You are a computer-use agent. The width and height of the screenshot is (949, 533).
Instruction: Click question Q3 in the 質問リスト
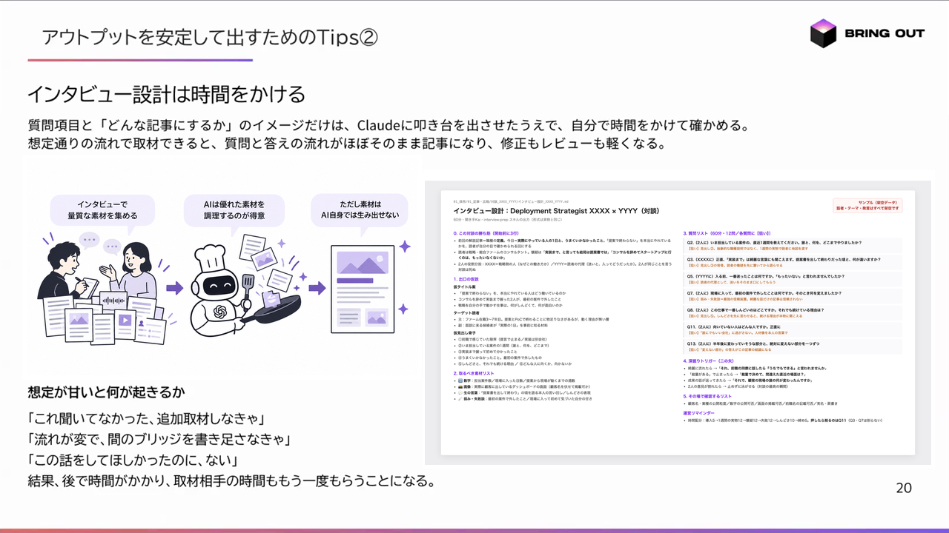794,264
